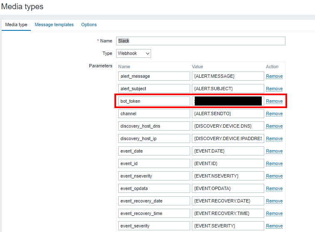Remove the event_opdata parameter
This screenshot has width=315, height=232.
click(x=274, y=188)
